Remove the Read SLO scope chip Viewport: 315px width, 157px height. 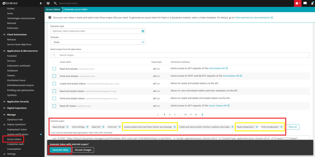[103, 127]
